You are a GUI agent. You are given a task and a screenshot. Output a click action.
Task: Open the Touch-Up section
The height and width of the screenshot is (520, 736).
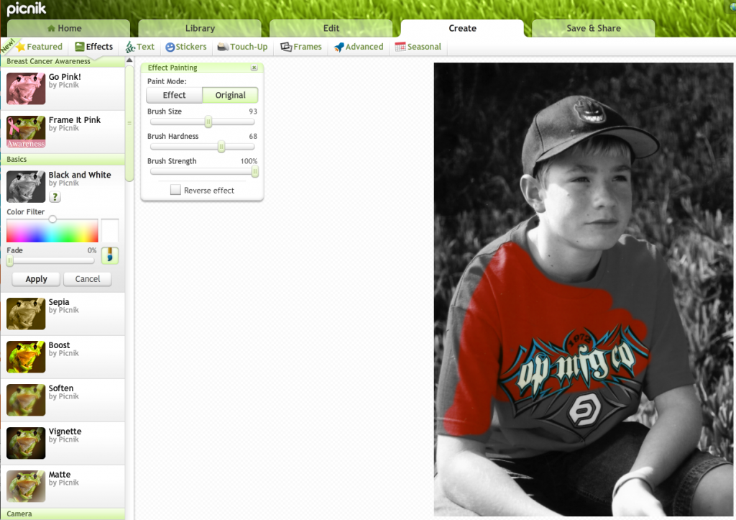242,47
